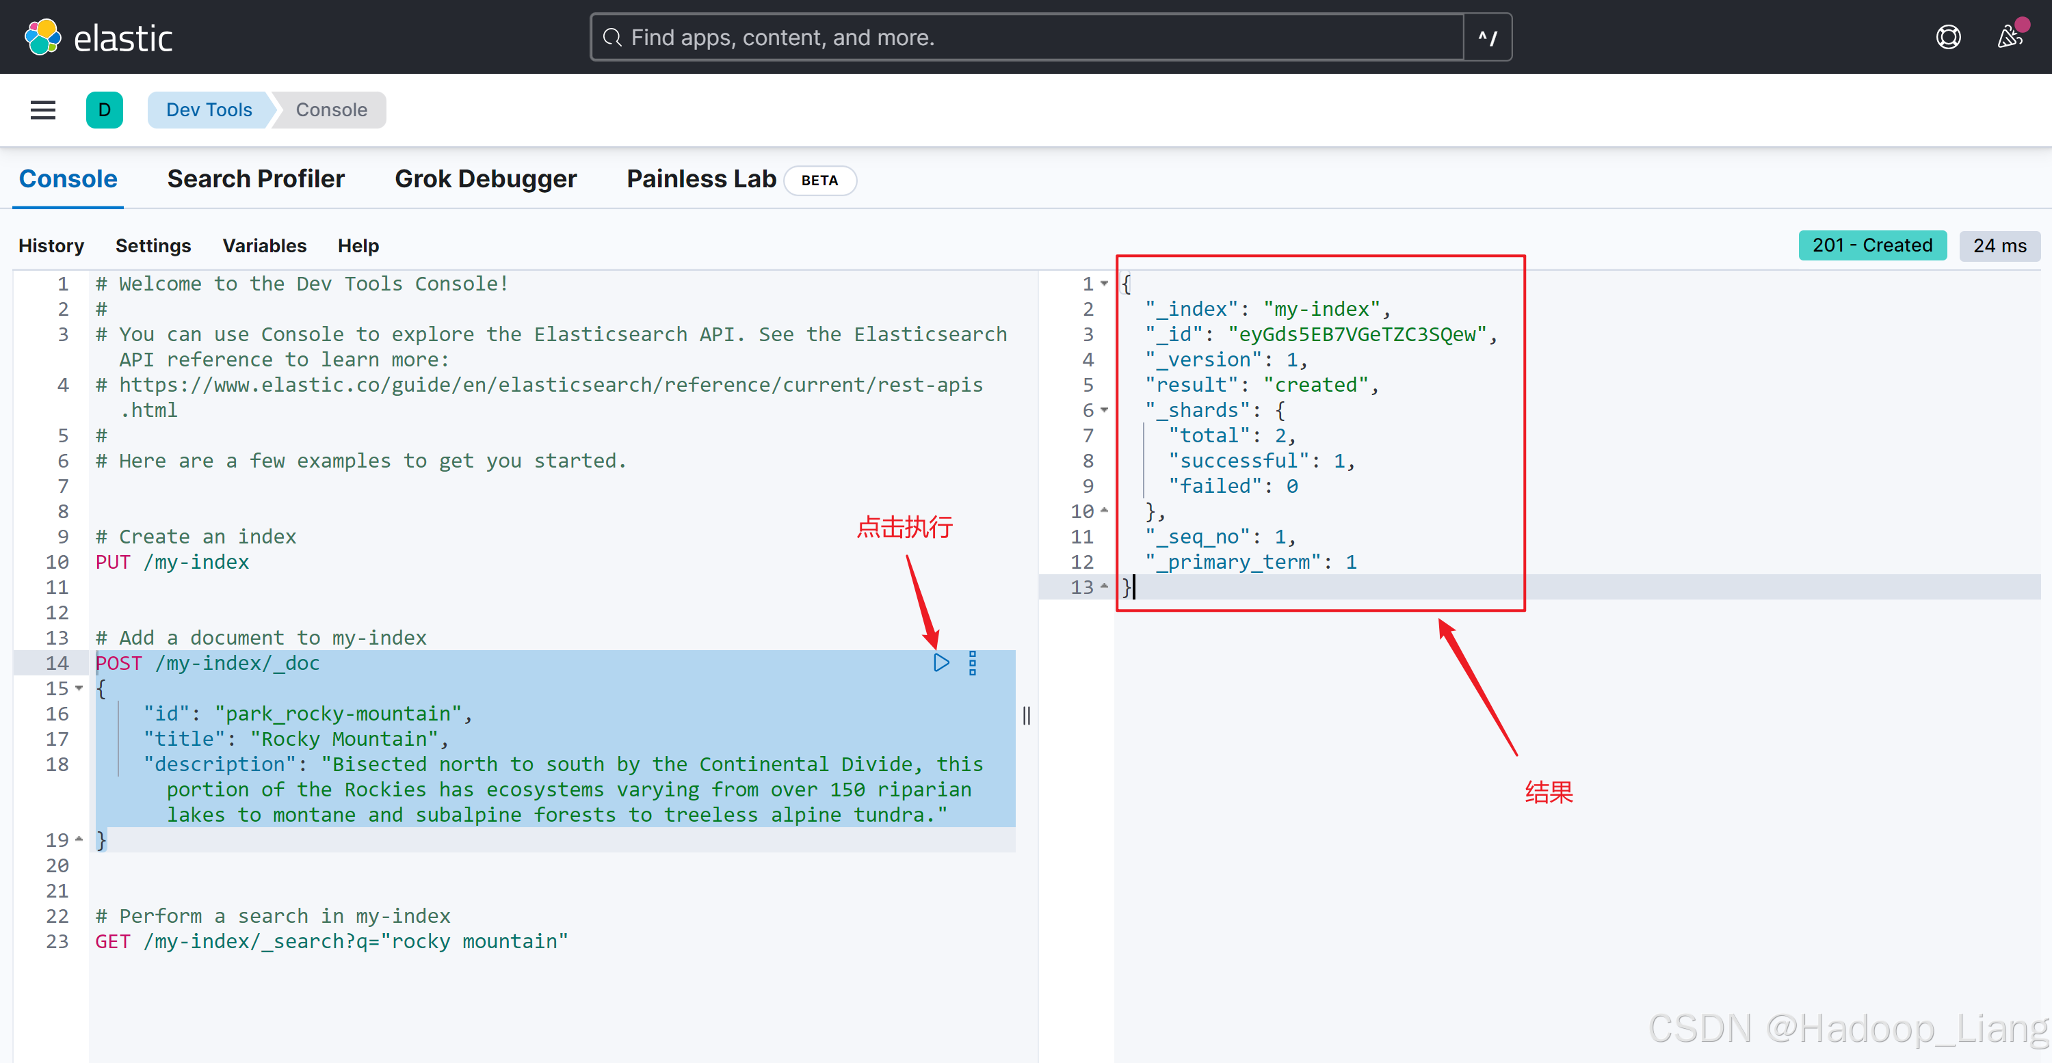Click the "_primary_term": 1 response line
Image resolution: width=2052 pixels, height=1063 pixels.
click(x=1252, y=562)
